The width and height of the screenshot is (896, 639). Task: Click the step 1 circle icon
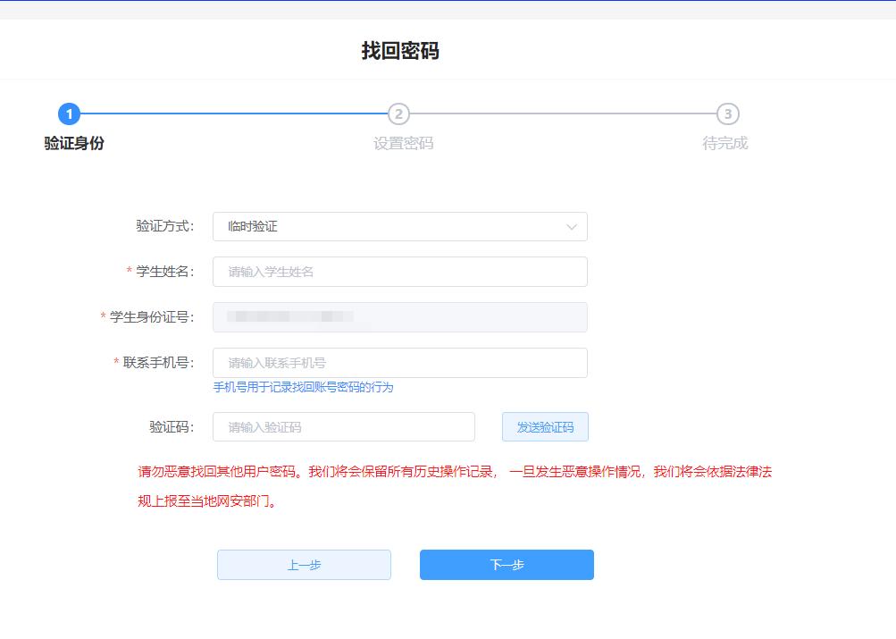[69, 114]
